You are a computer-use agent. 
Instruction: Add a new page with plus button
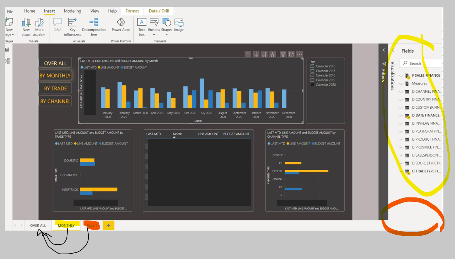(108, 225)
